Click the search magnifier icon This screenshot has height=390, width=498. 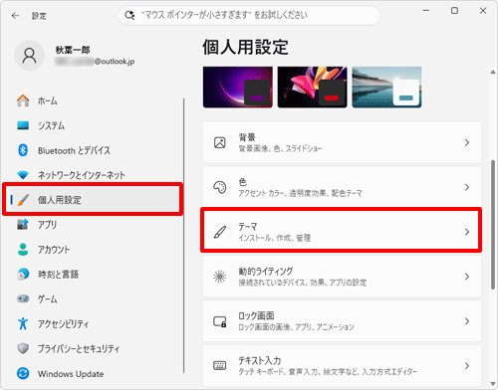pos(129,15)
